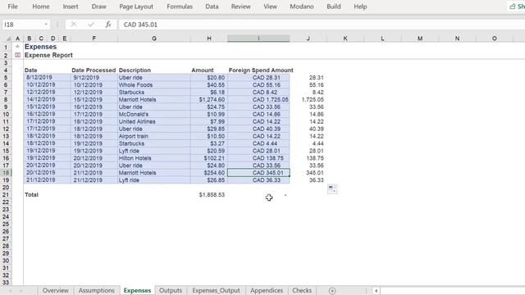The height and width of the screenshot is (295, 525).
Task: Open the Modano ribbon tab
Action: coord(302,7)
